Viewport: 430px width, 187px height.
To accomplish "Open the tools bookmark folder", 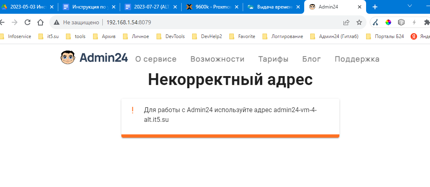I will coord(76,36).
